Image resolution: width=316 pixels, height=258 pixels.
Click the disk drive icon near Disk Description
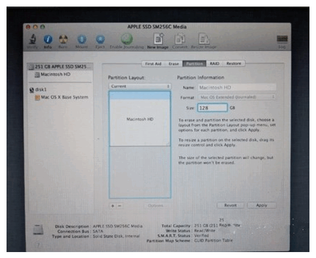pyautogui.click(x=38, y=230)
